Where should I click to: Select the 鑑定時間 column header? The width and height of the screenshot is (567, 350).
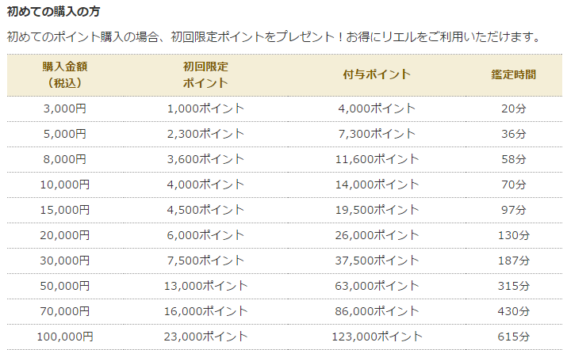513,74
